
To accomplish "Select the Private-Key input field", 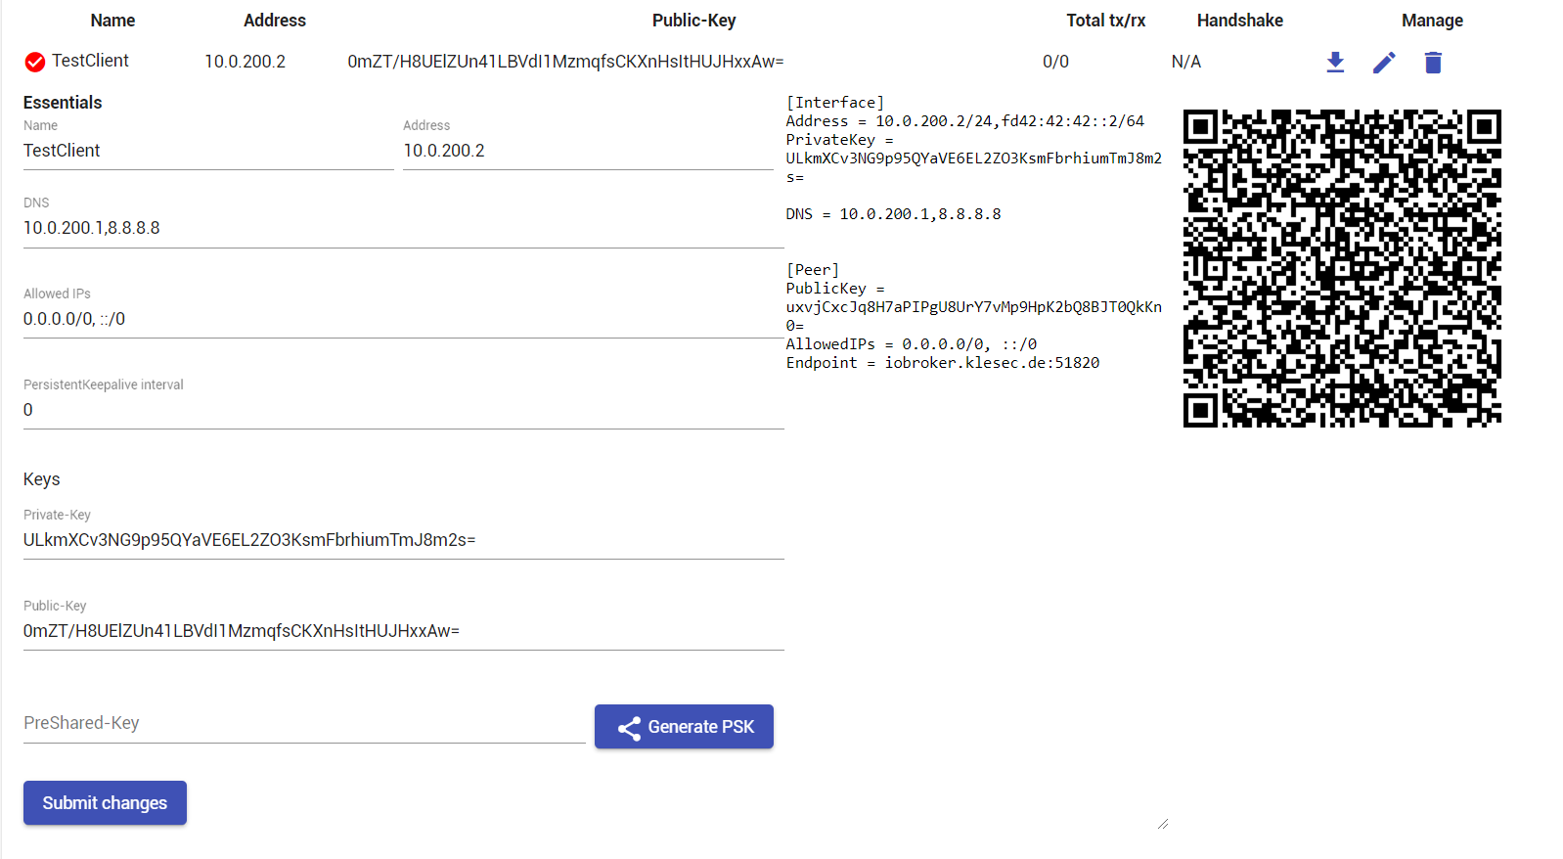I will coord(404,540).
